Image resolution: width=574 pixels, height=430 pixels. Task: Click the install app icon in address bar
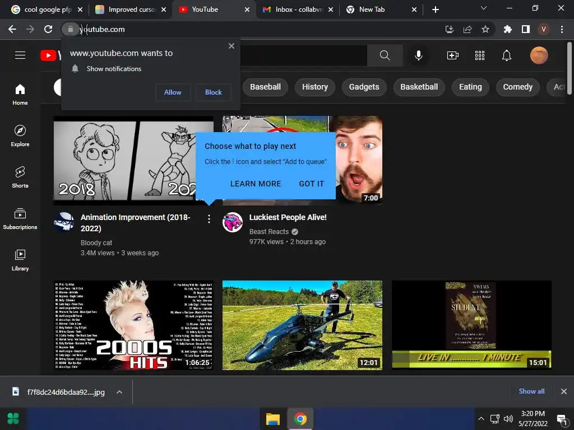[450, 29]
